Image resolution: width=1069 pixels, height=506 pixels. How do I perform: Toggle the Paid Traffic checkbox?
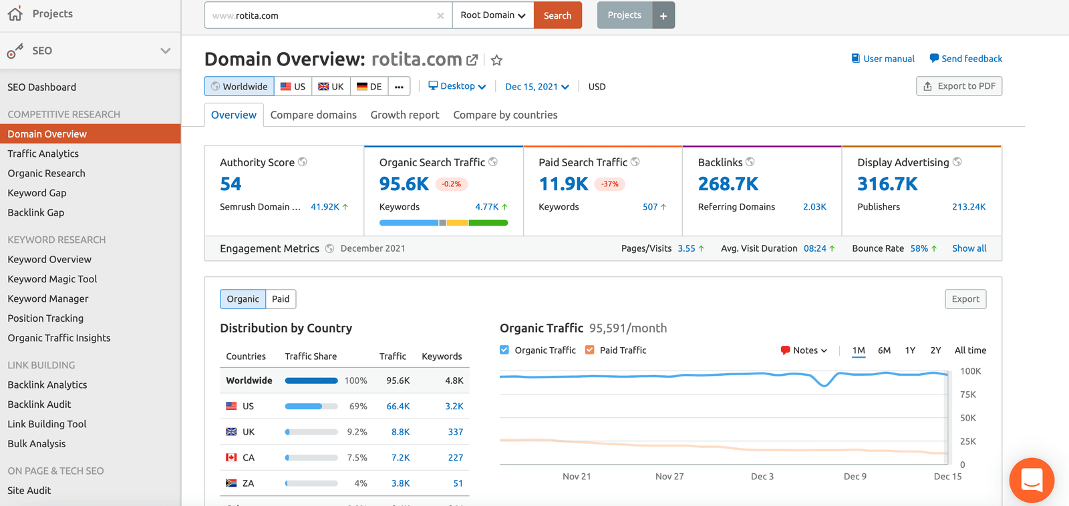(x=590, y=350)
